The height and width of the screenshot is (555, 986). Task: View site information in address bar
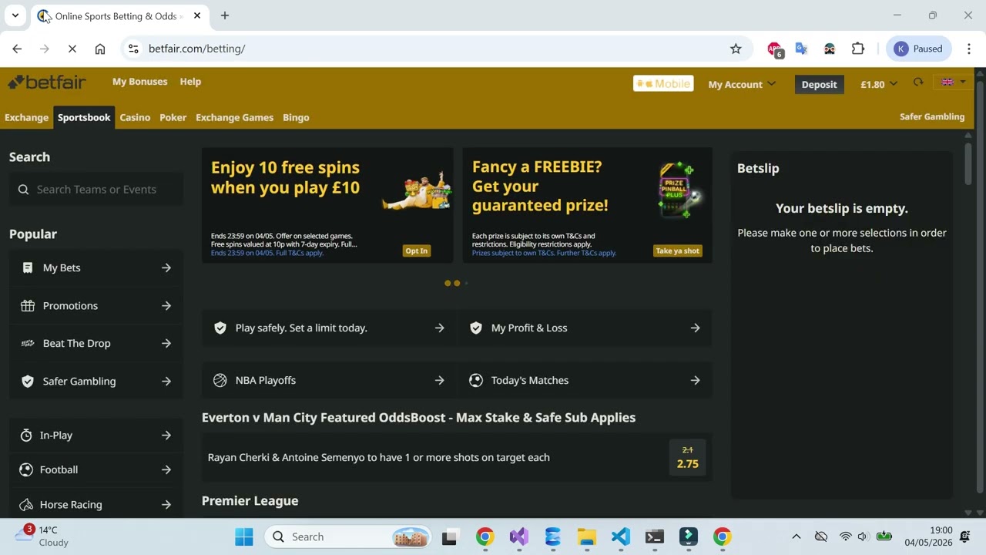coord(133,49)
